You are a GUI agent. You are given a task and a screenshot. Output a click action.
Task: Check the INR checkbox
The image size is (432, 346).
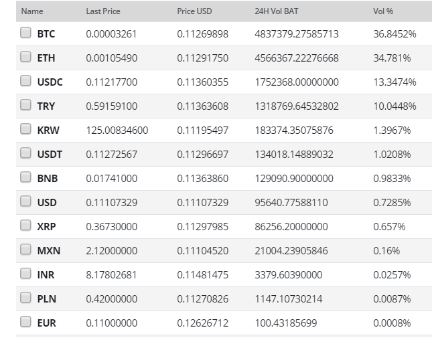click(x=25, y=273)
